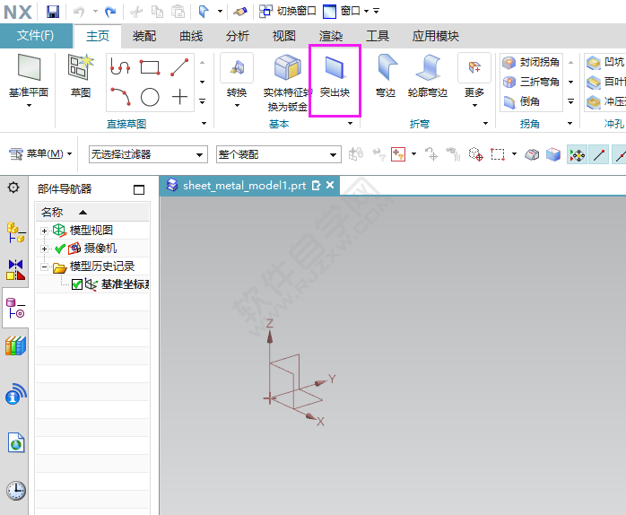Click the 转换 convert tool
This screenshot has height=515, width=626.
coord(237,76)
